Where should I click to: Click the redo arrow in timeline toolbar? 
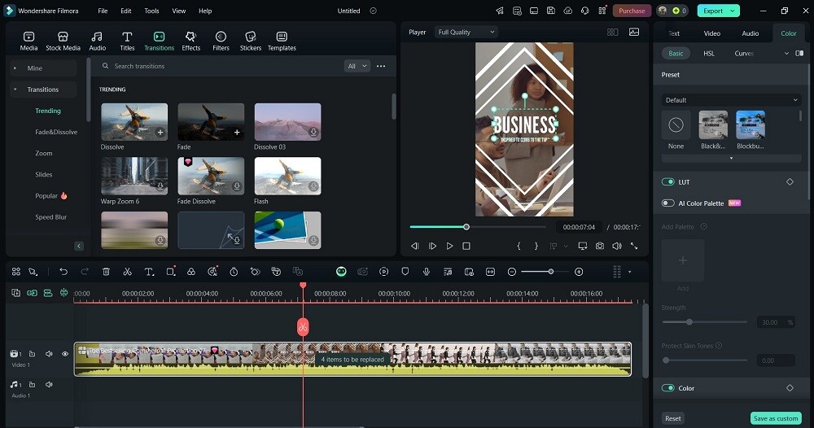pyautogui.click(x=85, y=271)
